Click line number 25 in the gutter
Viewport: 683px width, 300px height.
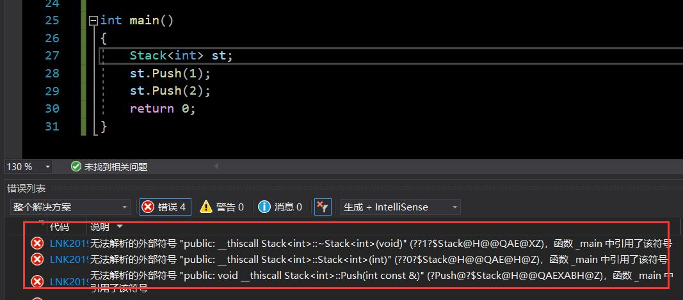tap(52, 21)
